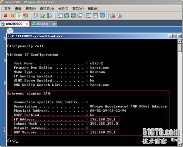Click the desktop icon above cmd window
183x147 pixels.
click(x=10, y=30)
